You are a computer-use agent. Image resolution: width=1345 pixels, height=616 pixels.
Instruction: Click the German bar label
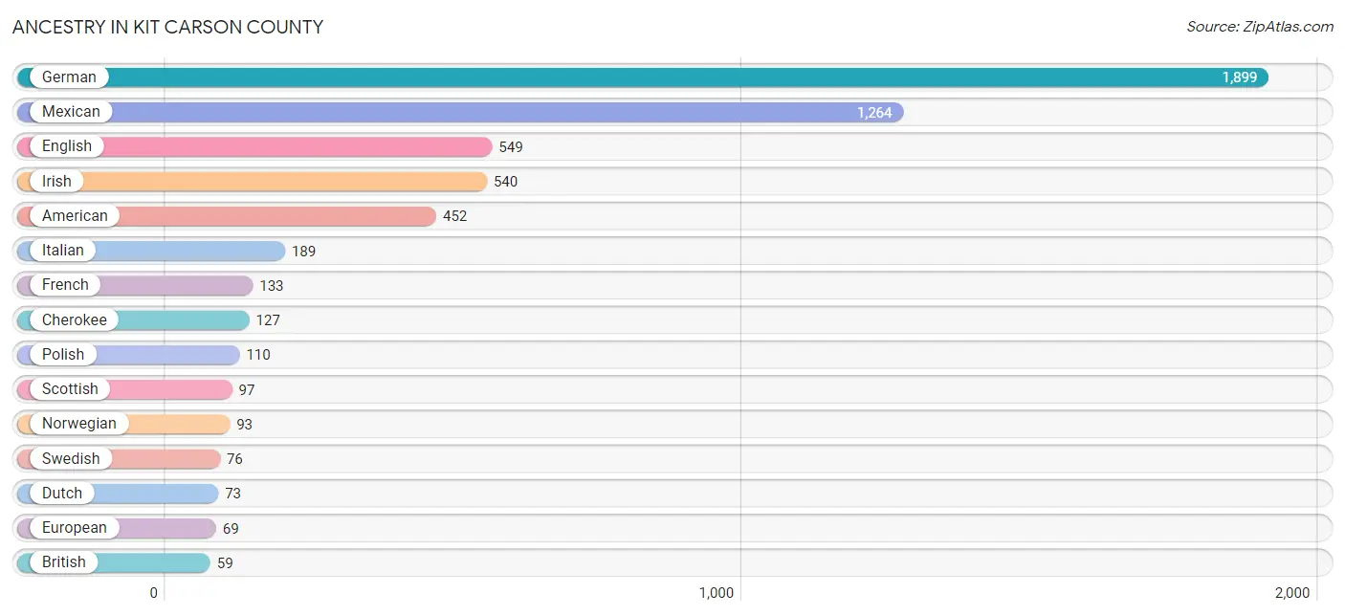tap(69, 77)
